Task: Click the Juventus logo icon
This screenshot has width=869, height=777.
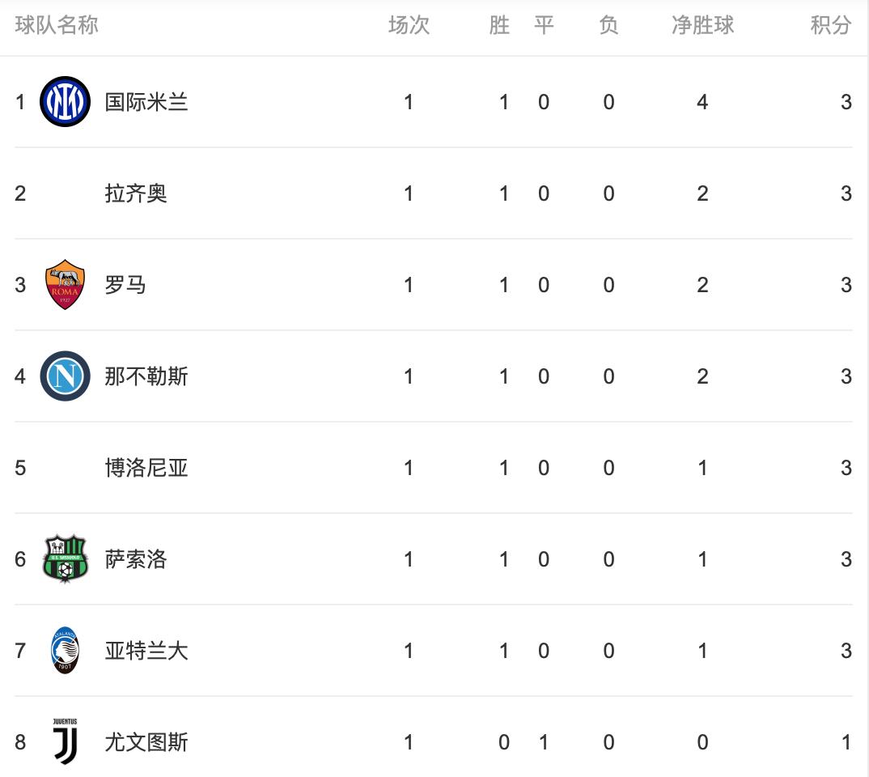Action: [x=65, y=741]
